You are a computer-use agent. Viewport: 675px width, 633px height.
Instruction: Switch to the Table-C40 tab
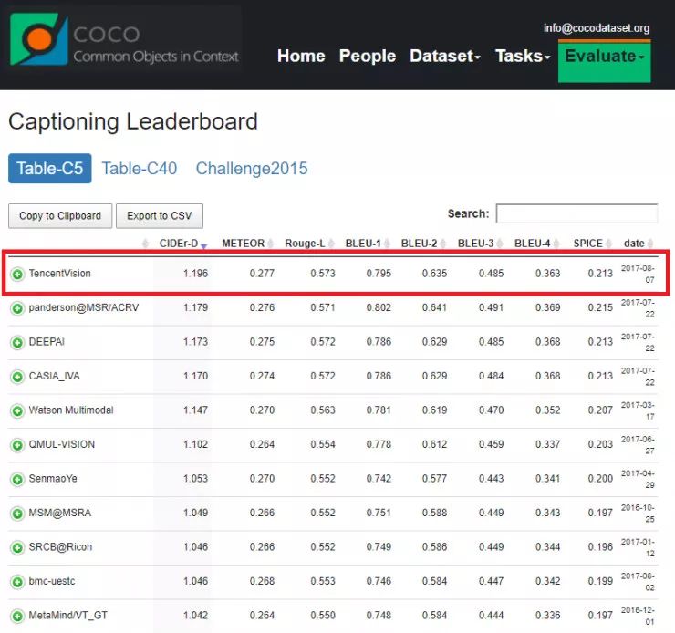[139, 168]
